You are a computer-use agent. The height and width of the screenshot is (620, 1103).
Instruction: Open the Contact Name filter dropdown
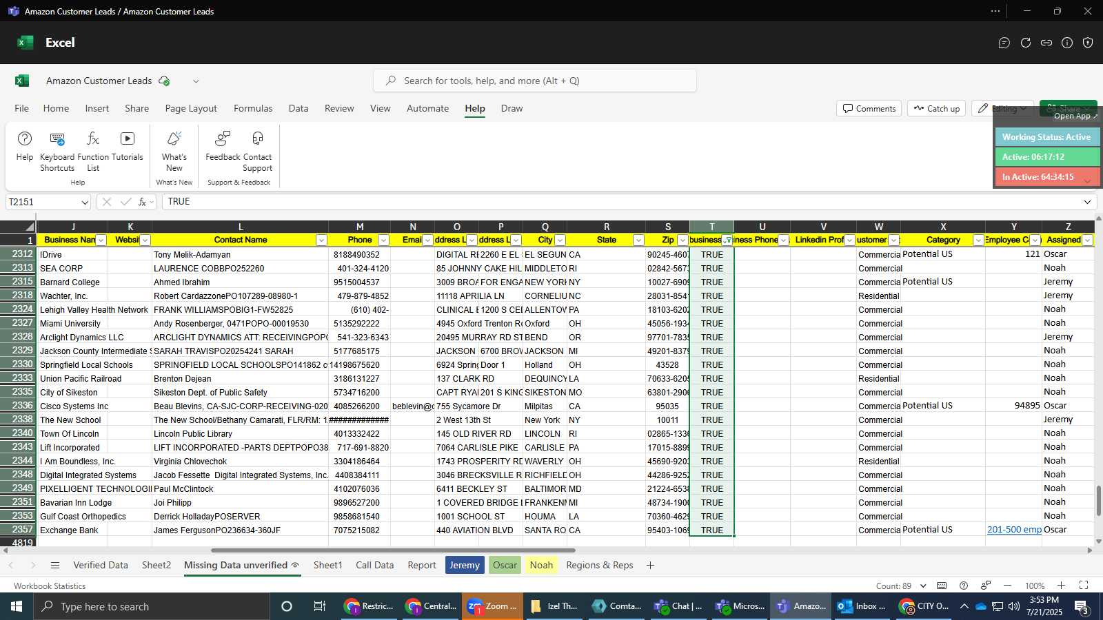(321, 240)
